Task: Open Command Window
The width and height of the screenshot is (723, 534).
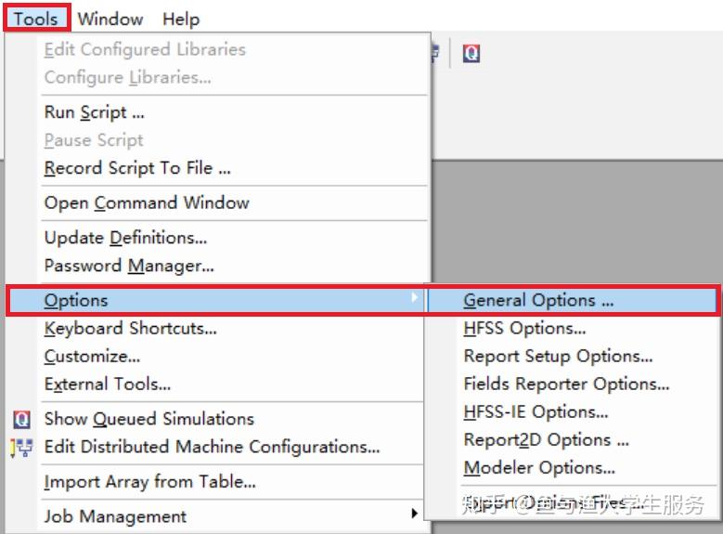Action: click(x=147, y=202)
